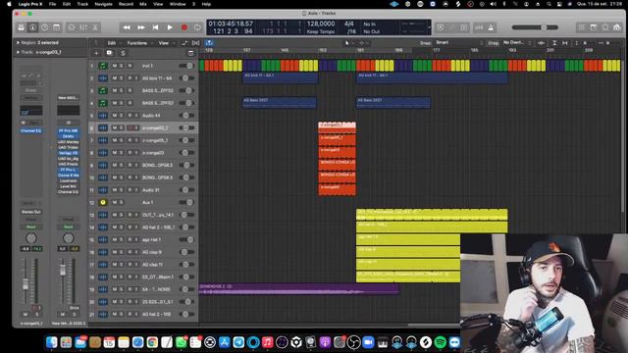Click the Bnce button on output strip

(x=74, y=308)
